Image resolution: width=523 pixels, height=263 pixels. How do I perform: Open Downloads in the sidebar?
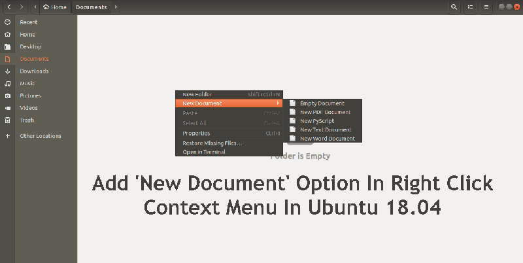34,71
